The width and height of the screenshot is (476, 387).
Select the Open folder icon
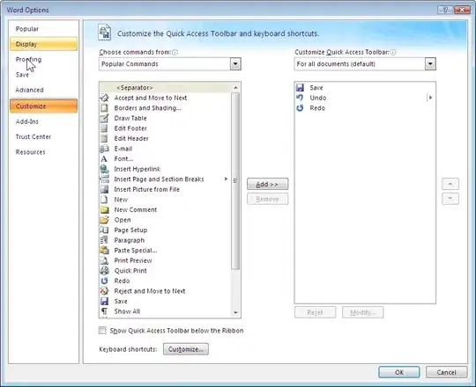point(104,220)
